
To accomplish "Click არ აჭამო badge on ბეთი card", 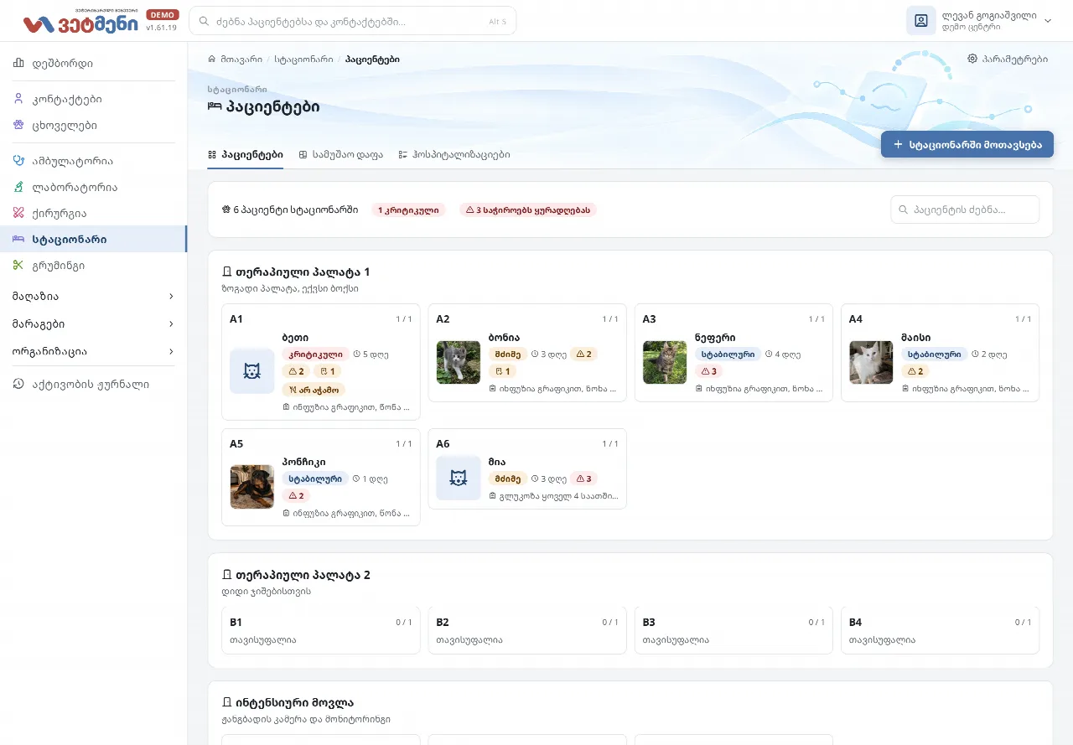I will [x=314, y=389].
